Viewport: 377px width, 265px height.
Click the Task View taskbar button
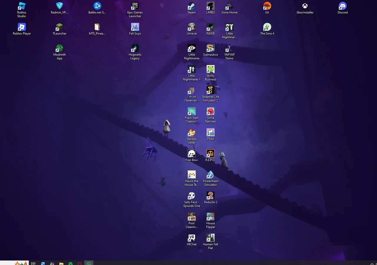(x=33, y=264)
